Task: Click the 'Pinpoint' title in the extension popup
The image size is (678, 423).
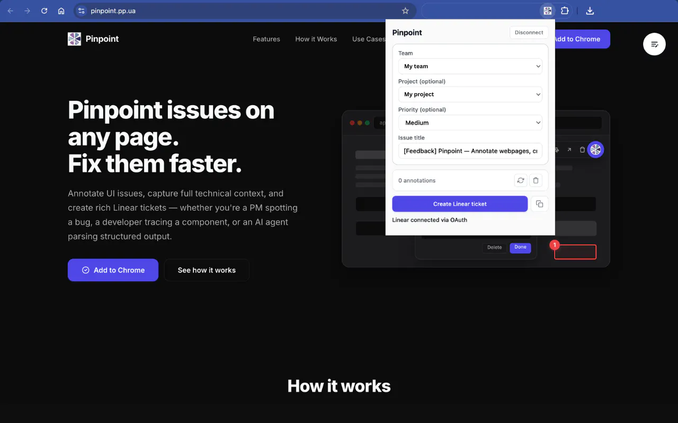Action: tap(407, 33)
